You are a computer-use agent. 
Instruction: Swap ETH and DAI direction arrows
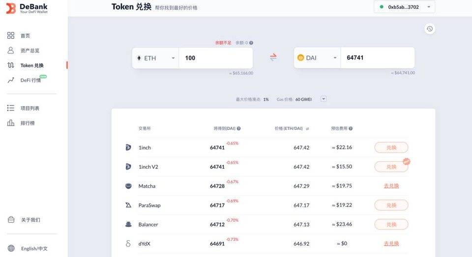(x=273, y=57)
